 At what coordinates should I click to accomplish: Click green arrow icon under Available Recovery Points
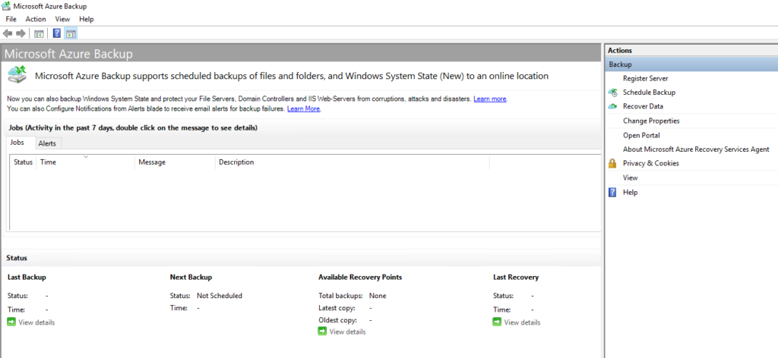pos(322,331)
